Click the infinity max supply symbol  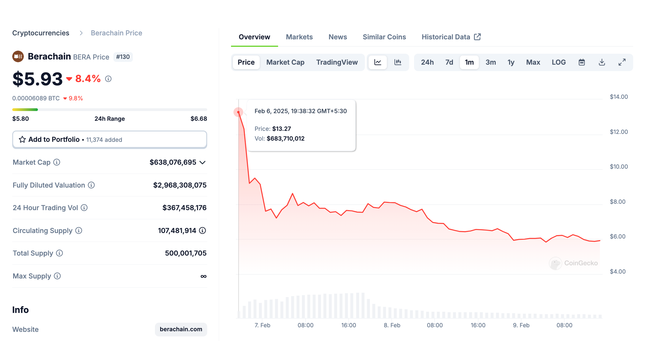[x=204, y=276]
